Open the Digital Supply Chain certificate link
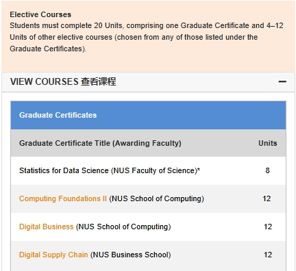296x271 pixels. click(x=53, y=255)
